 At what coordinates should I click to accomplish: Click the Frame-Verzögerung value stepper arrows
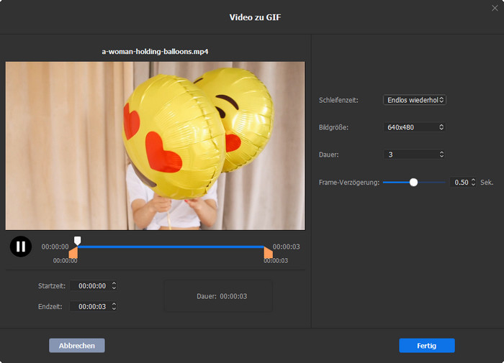(x=474, y=183)
